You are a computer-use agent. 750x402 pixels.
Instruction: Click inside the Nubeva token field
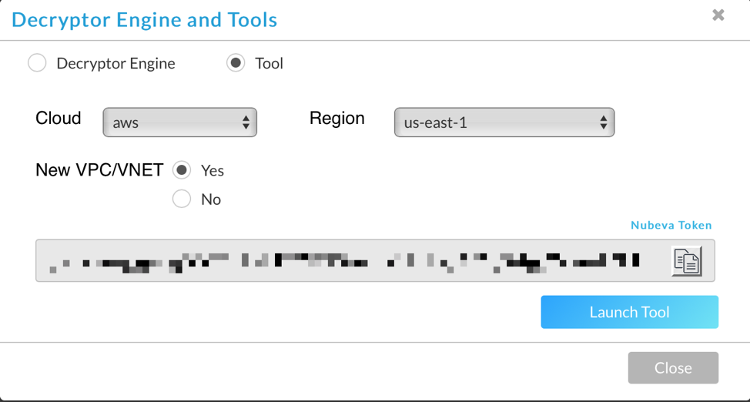pyautogui.click(x=347, y=261)
